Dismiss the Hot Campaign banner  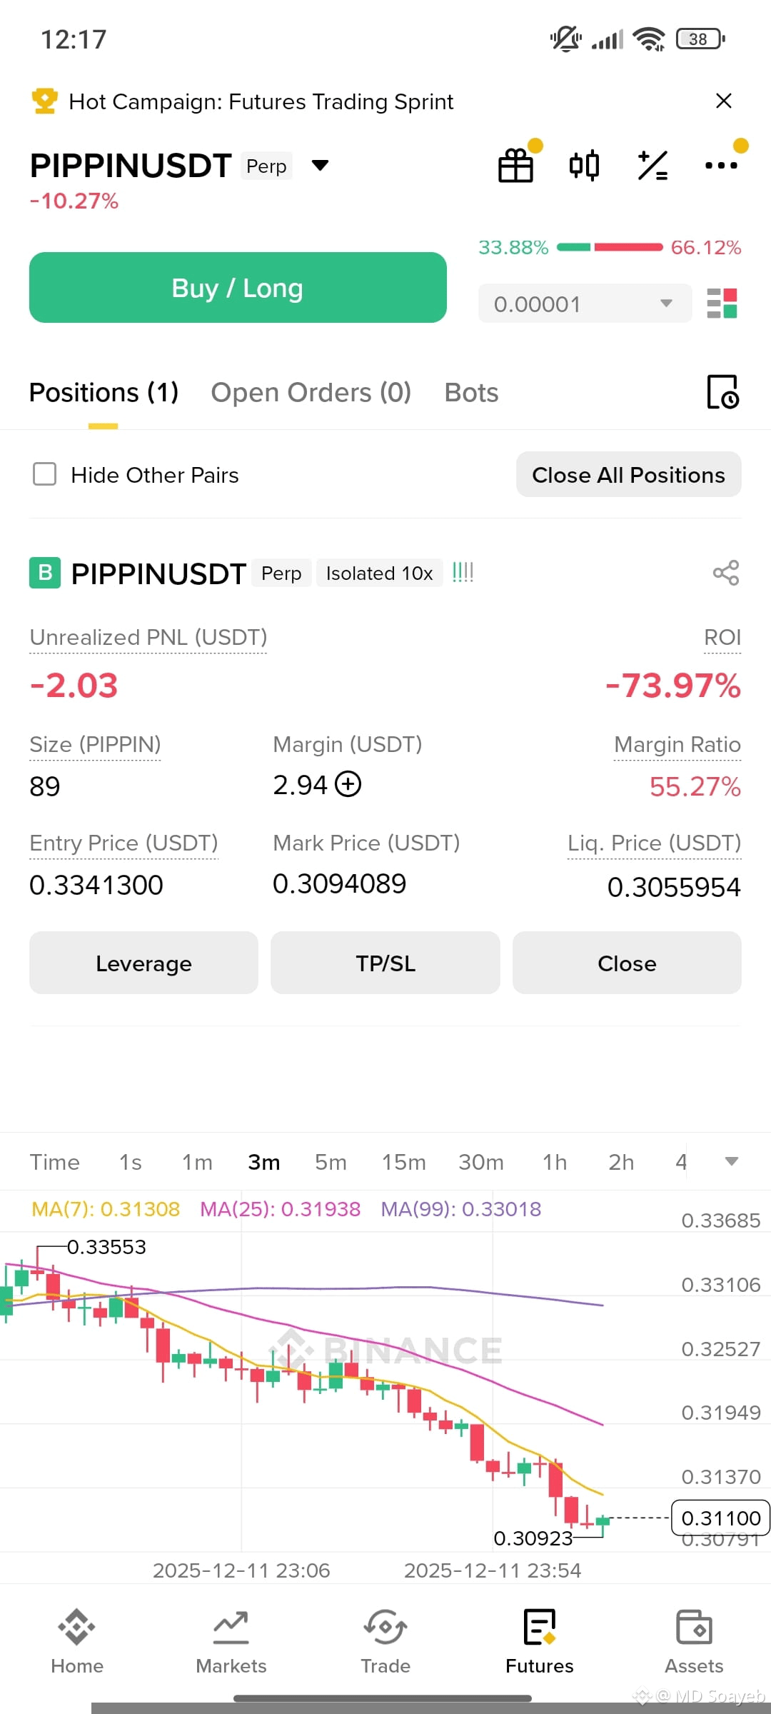(724, 101)
